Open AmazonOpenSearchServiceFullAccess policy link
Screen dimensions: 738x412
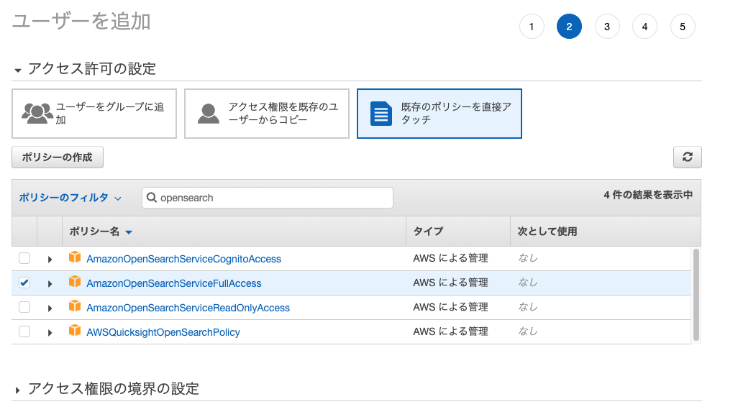[173, 283]
